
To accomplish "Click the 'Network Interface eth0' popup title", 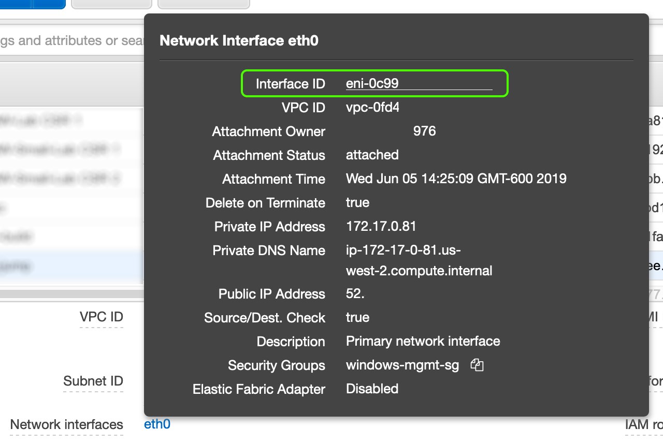I will [239, 40].
